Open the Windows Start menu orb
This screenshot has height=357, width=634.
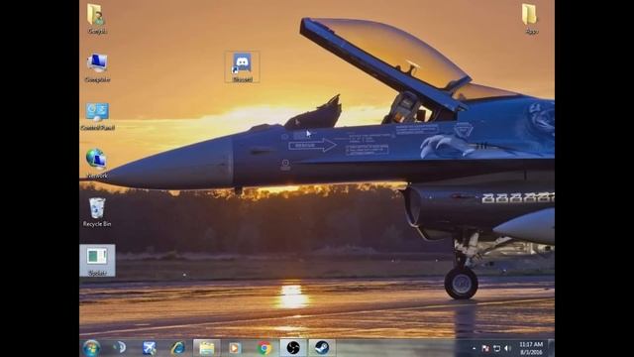tap(91, 348)
